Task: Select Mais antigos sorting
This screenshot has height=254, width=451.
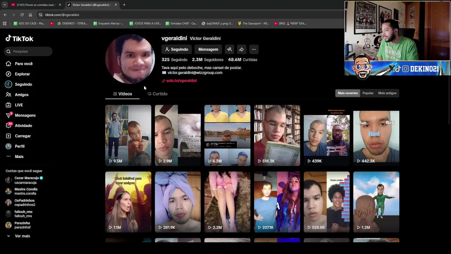Action: (387, 93)
